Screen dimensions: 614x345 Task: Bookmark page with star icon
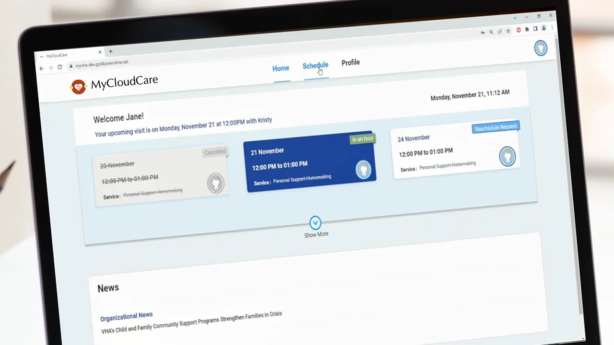508,31
